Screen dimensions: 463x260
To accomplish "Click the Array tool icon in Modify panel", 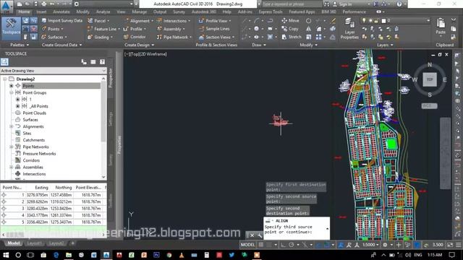I will point(318,37).
